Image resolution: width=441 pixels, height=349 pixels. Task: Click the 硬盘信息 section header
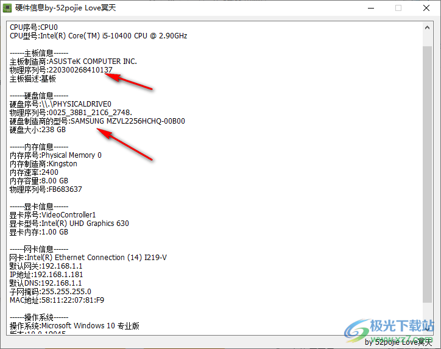pos(39,96)
